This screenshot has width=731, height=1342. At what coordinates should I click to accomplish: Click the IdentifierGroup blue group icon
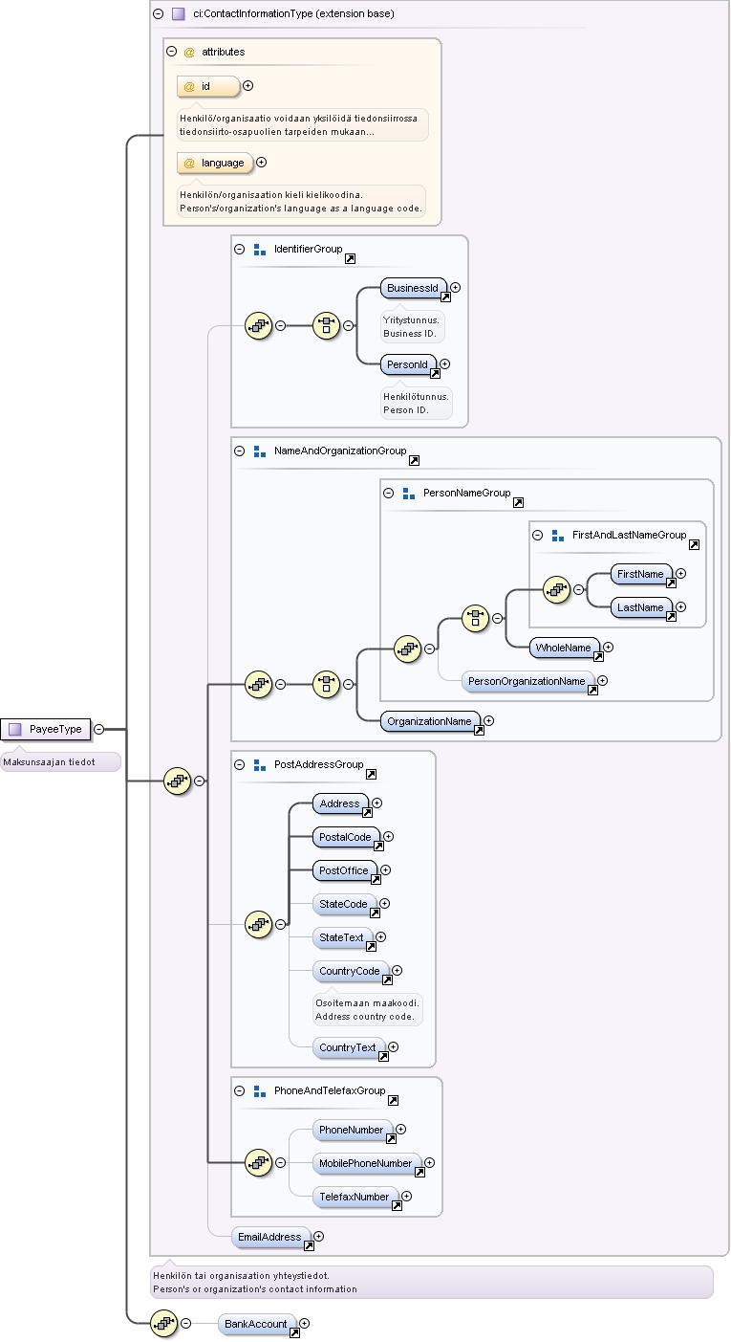(259, 250)
